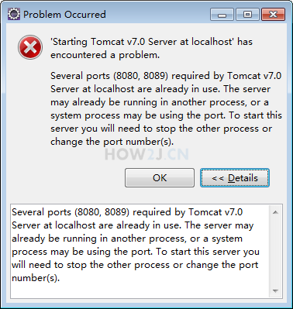Click "number(s)." last line in details box

[36, 278]
